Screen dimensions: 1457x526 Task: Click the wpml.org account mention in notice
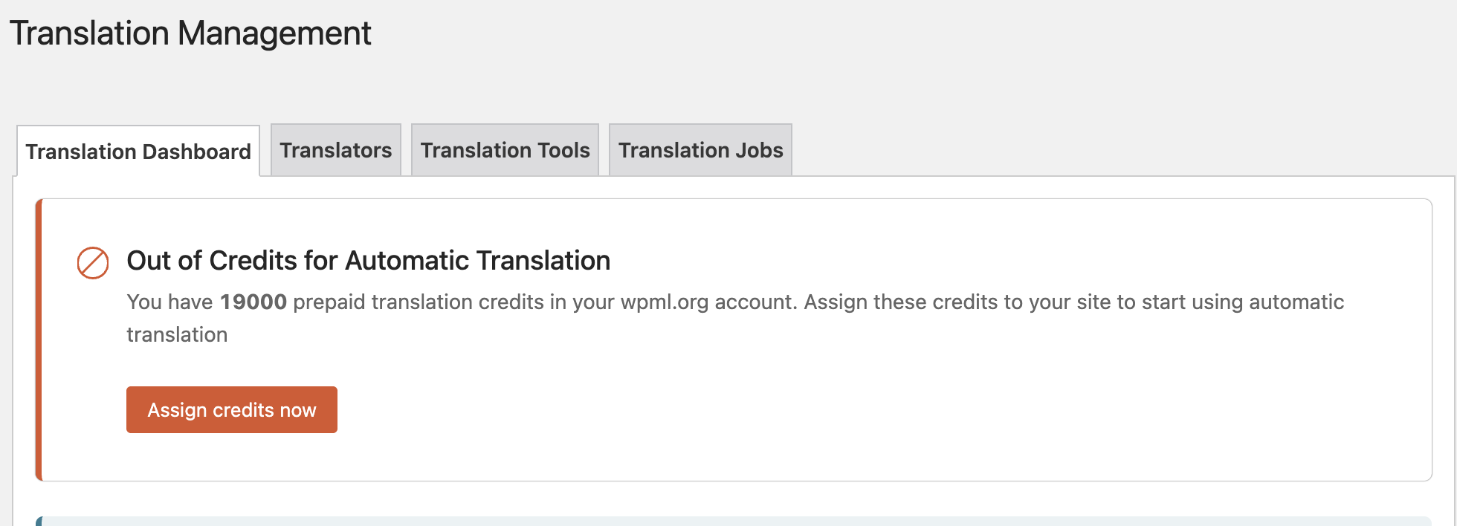pyautogui.click(x=708, y=302)
